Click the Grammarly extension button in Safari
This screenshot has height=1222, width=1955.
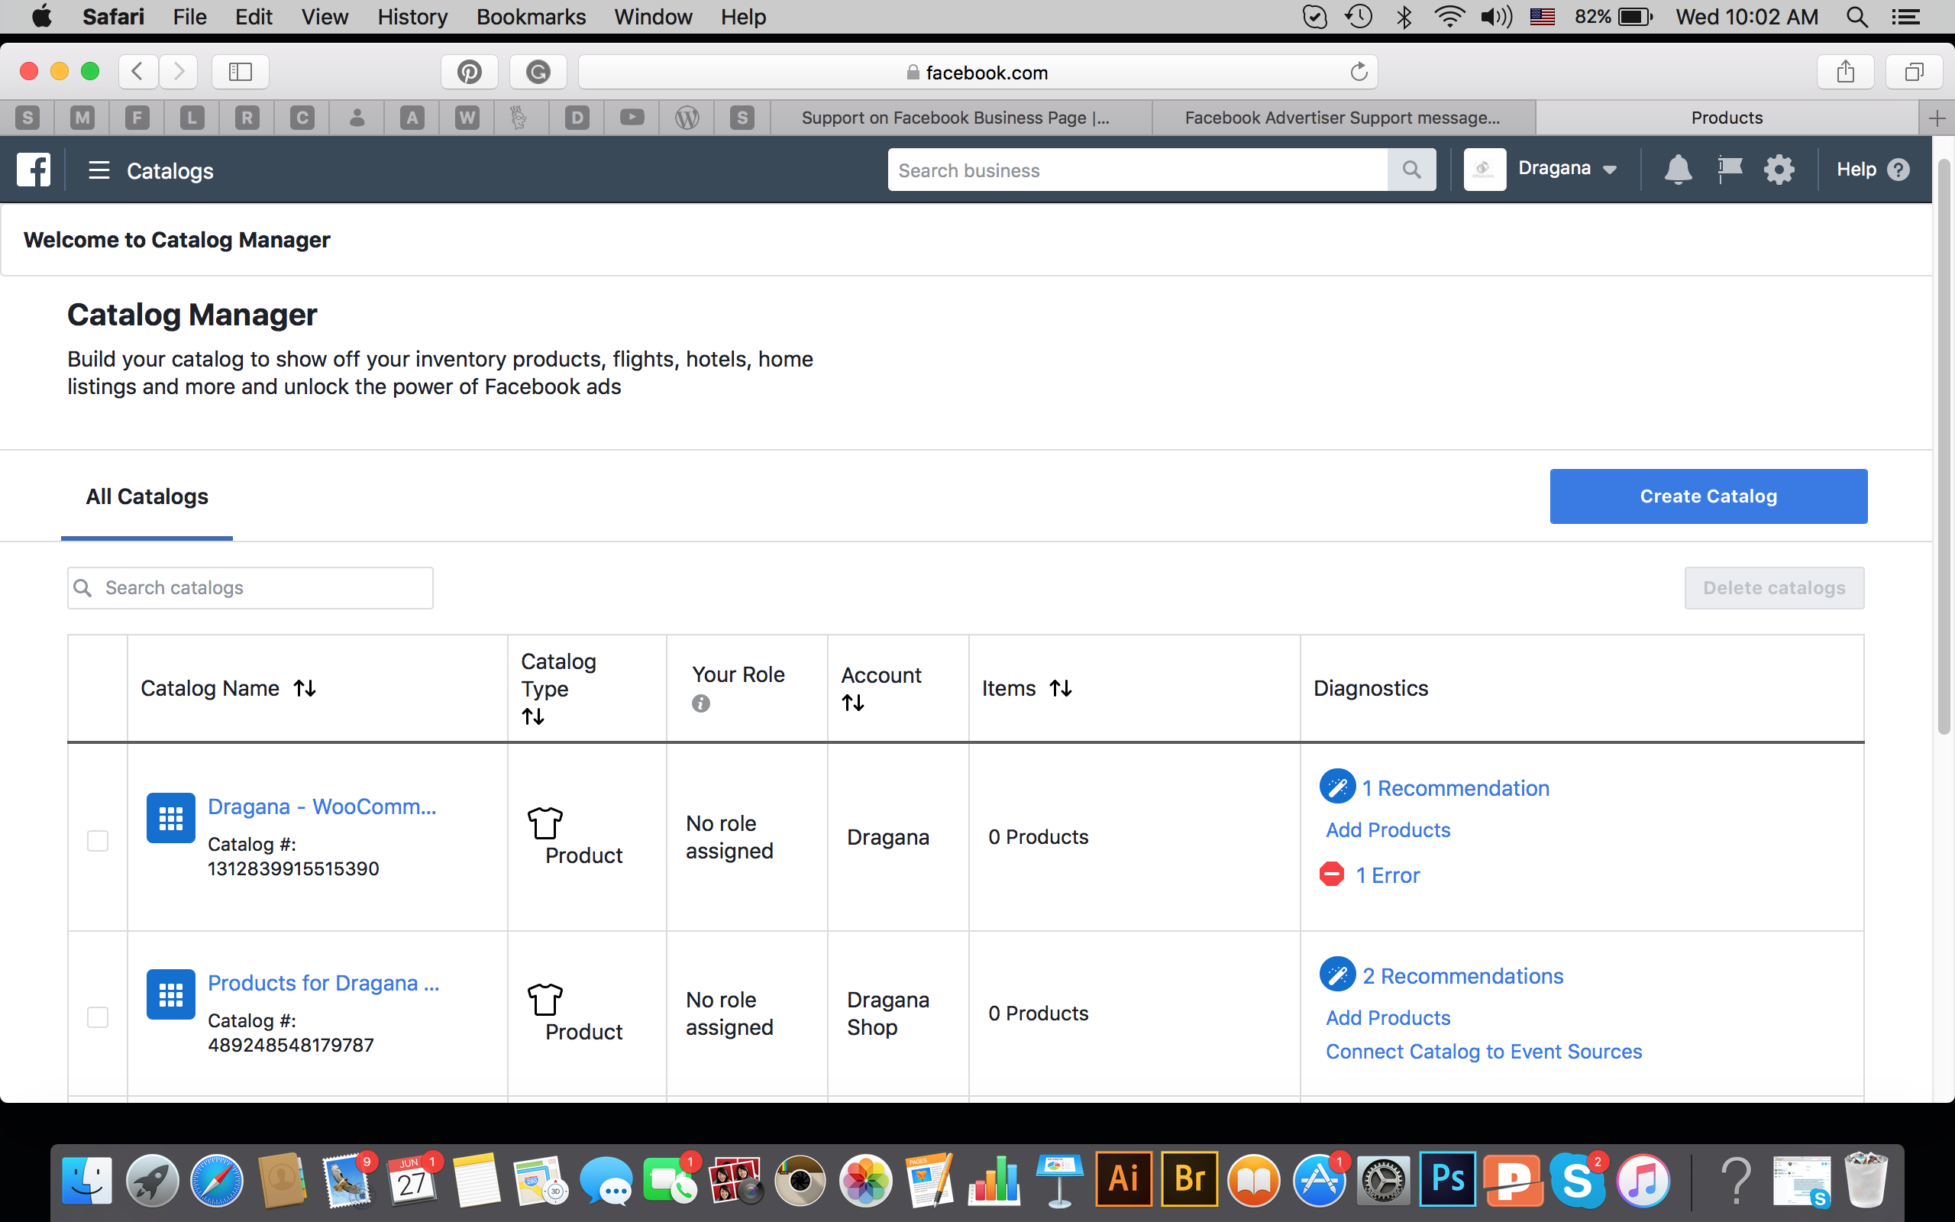(538, 72)
